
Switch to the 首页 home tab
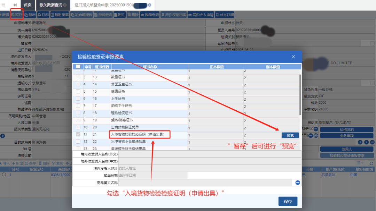(x=27, y=5)
